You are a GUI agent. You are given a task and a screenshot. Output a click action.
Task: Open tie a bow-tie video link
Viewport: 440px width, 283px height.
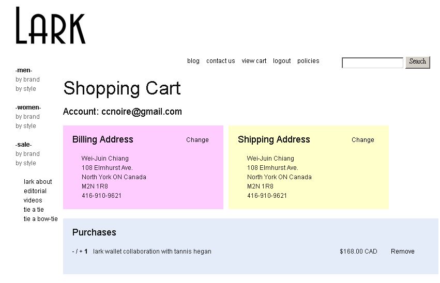click(41, 219)
